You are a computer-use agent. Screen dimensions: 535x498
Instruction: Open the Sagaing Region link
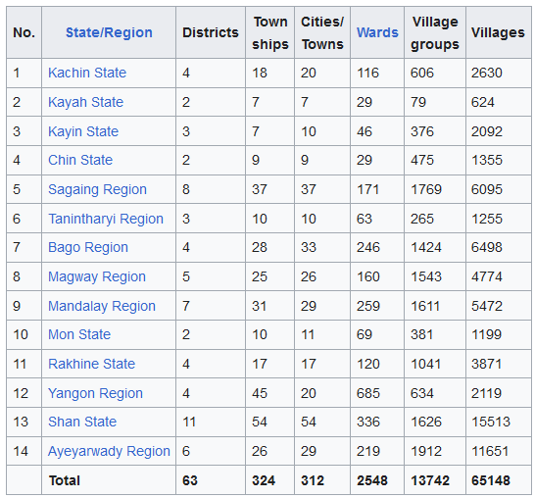(97, 189)
